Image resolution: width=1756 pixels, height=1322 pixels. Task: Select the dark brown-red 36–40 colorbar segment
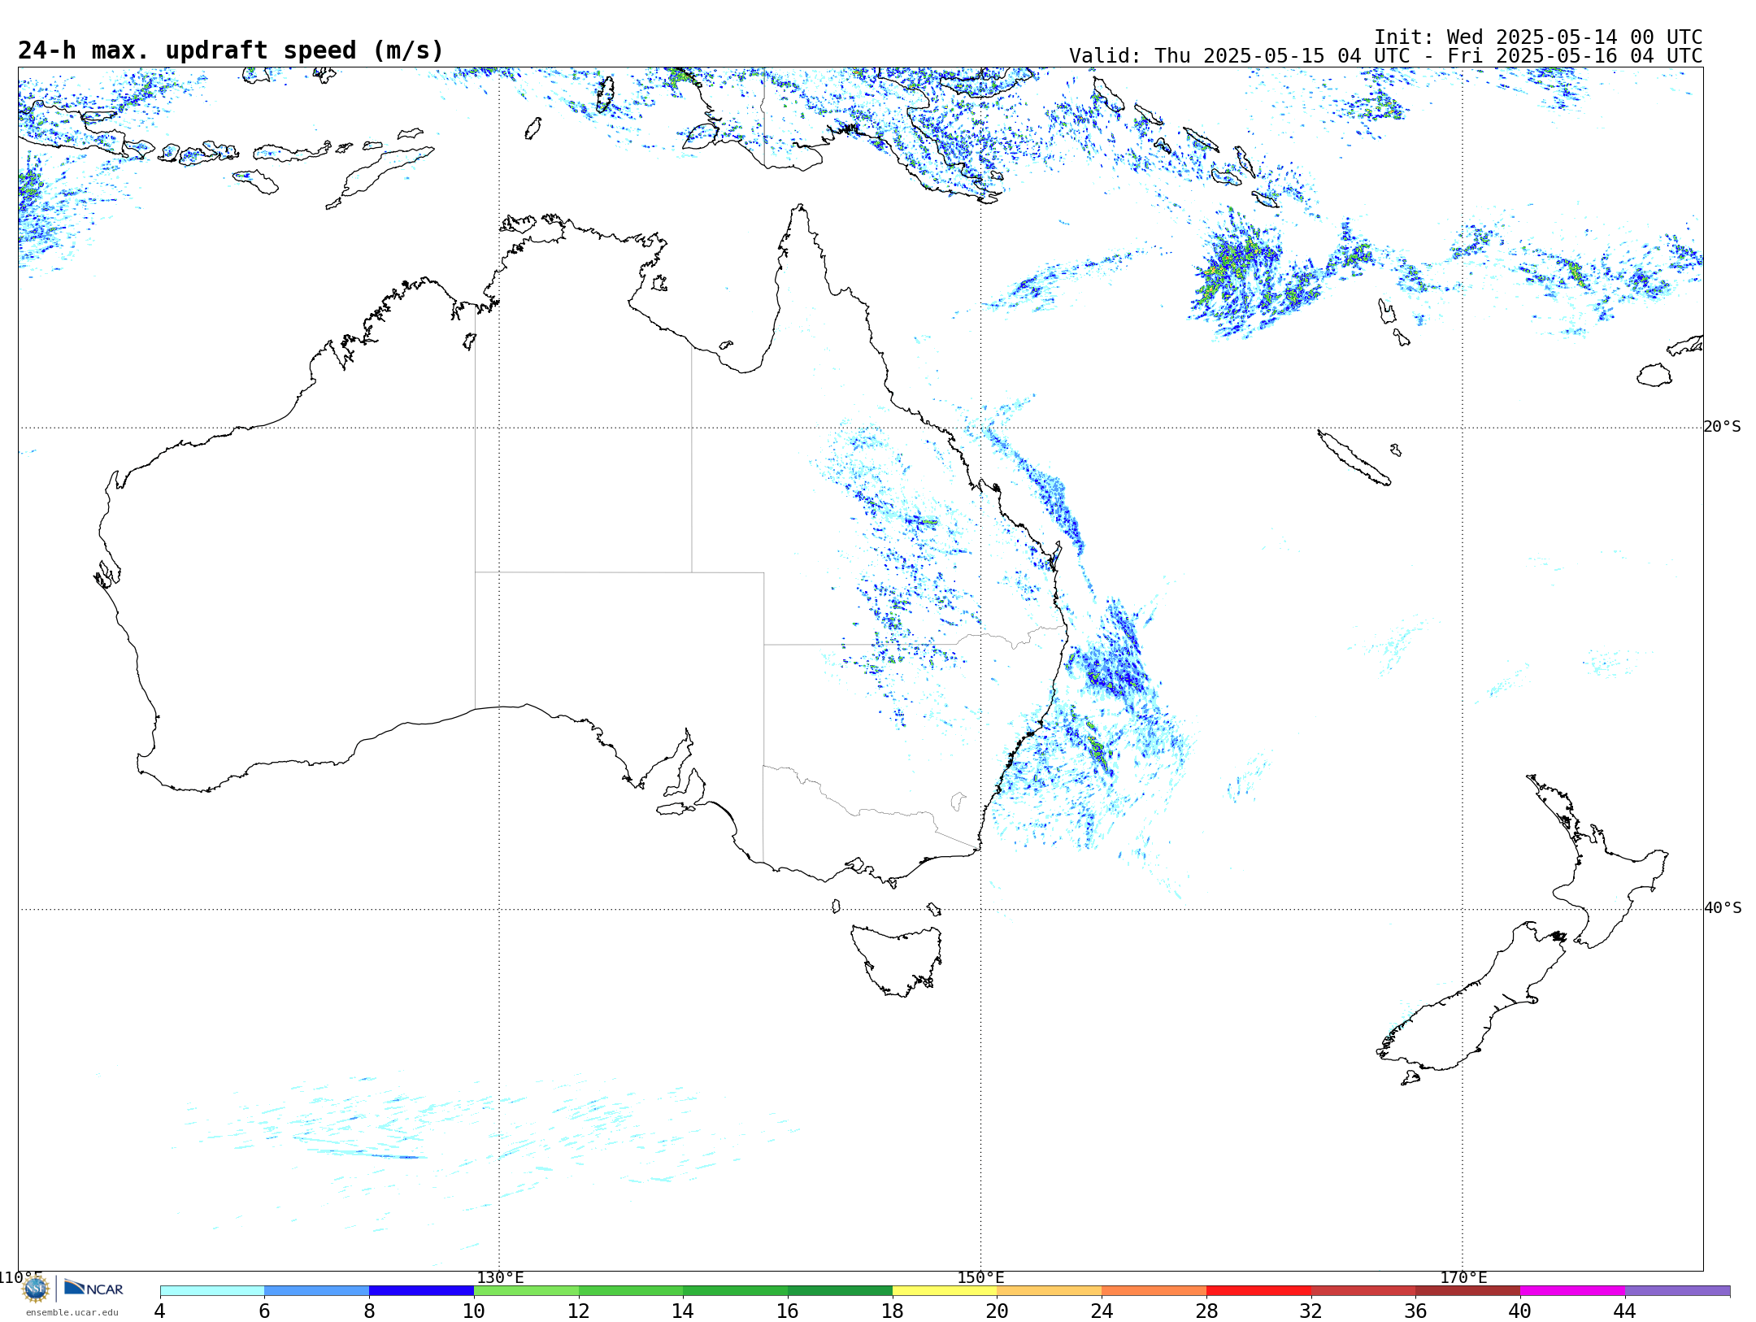pos(1468,1291)
